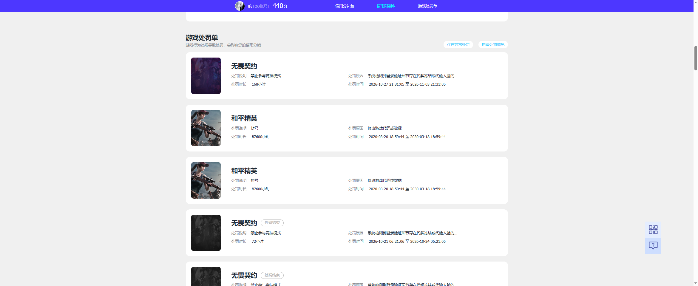
Task: Click truncated penalty reason on 168小时 card
Action: (x=412, y=76)
